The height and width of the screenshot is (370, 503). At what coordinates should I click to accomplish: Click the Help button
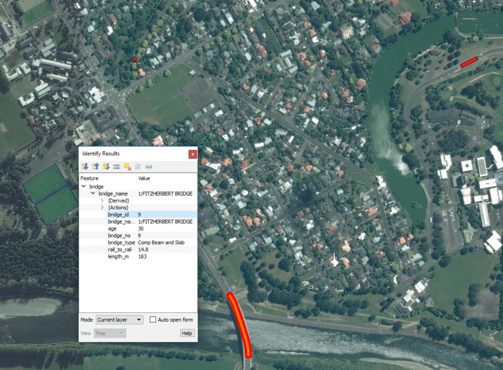click(187, 333)
